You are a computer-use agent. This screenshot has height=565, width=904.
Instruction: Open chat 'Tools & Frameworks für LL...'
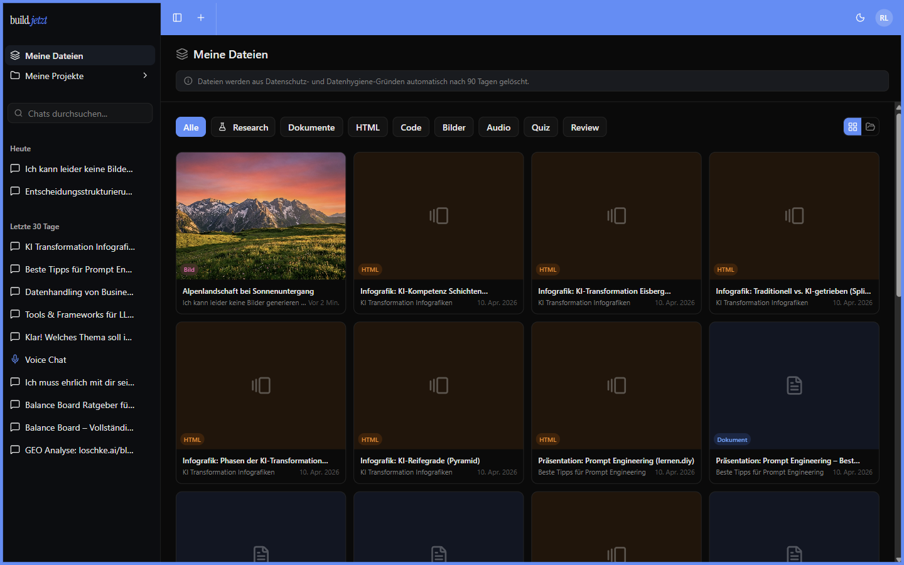(x=80, y=315)
